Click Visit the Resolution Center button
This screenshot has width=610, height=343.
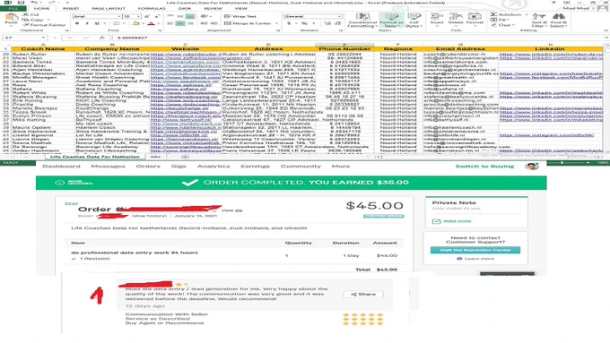tap(475, 250)
